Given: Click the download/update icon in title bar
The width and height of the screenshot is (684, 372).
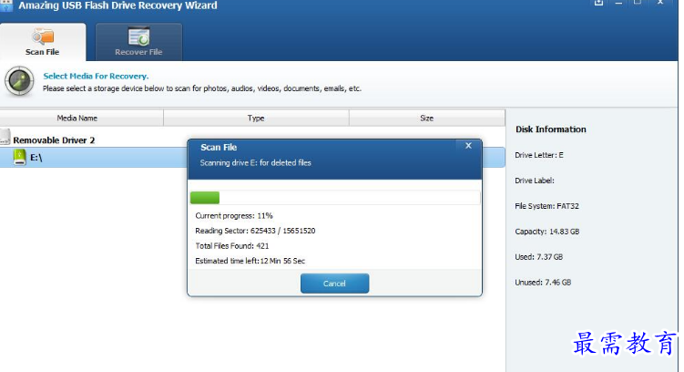Looking at the screenshot, I should [x=598, y=3].
